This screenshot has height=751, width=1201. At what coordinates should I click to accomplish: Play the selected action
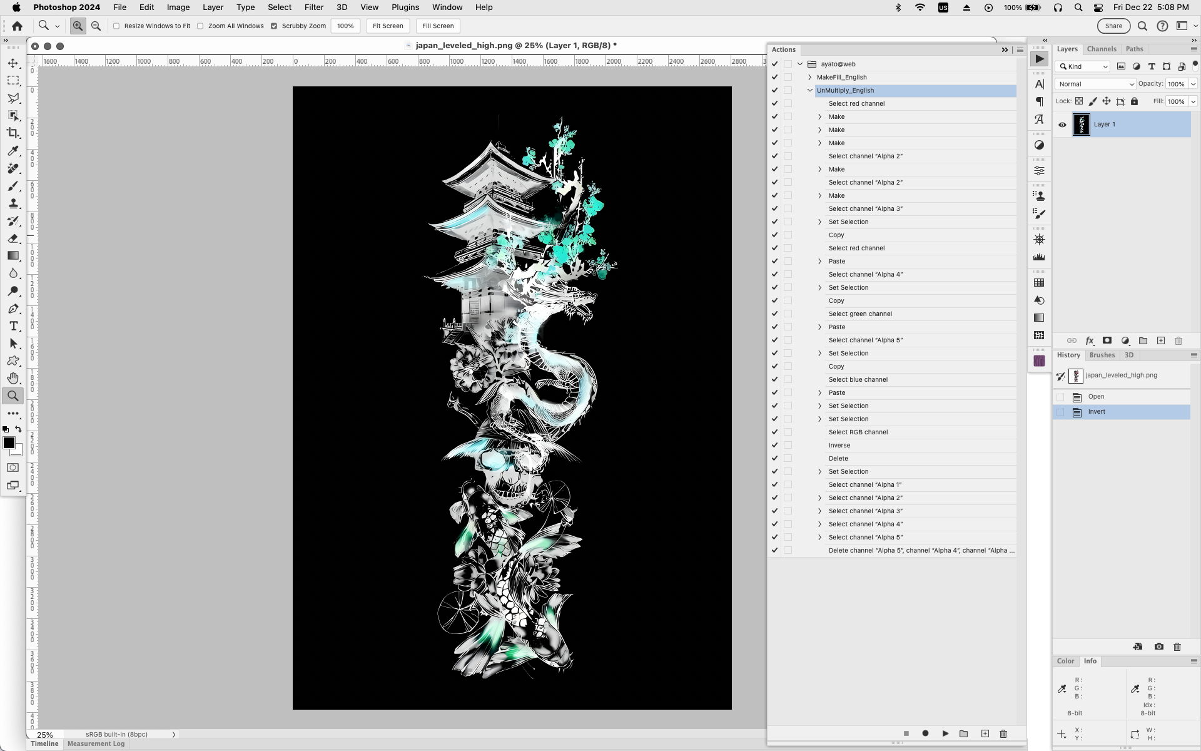point(945,733)
